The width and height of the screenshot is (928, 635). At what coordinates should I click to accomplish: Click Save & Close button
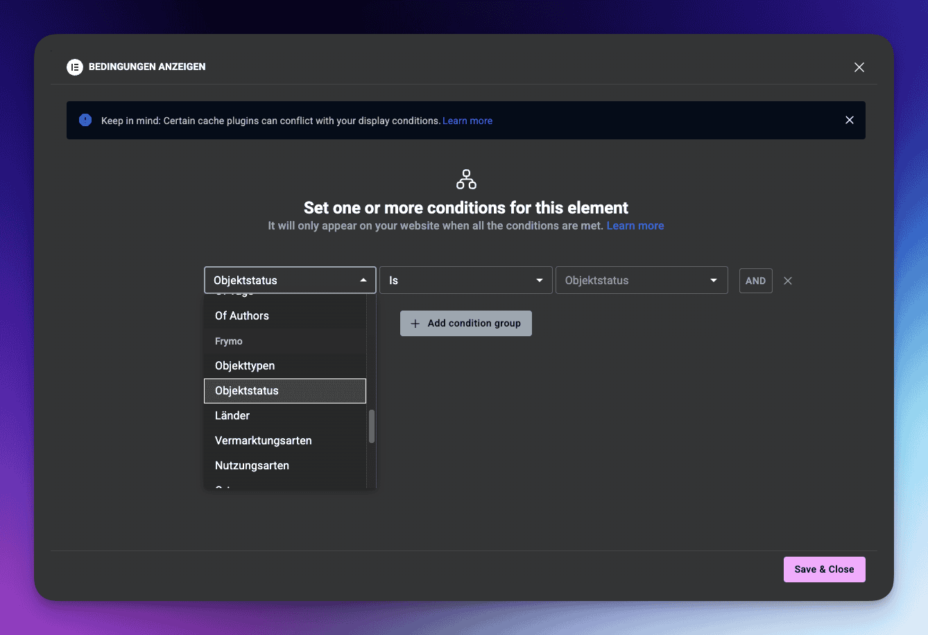click(x=824, y=569)
